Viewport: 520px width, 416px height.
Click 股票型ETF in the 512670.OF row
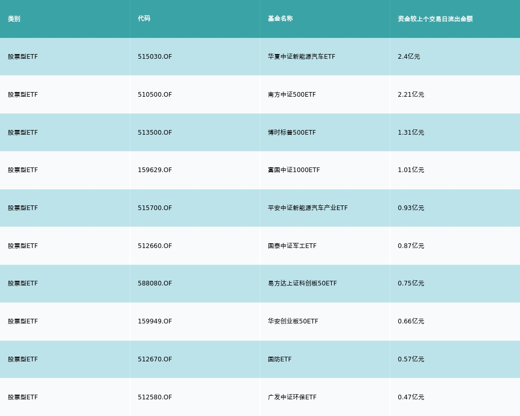23,359
